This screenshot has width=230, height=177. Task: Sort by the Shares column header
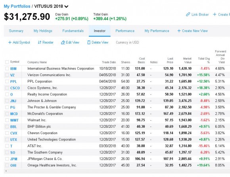[x=126, y=62]
